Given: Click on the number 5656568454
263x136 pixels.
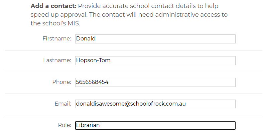Looking at the screenshot, I should pos(92,82).
